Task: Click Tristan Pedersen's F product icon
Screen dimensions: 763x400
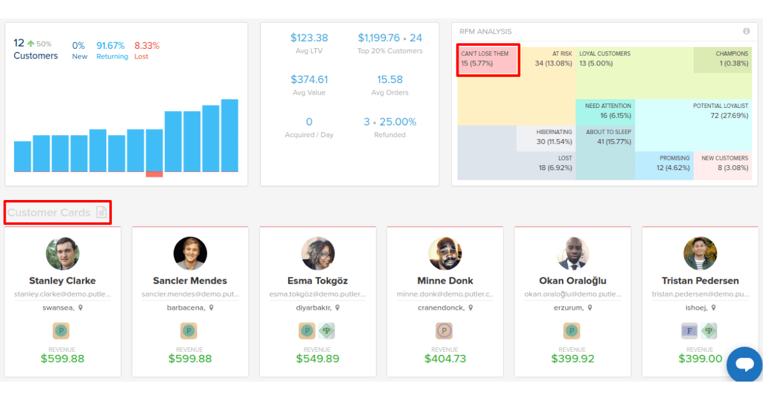Action: 690,331
